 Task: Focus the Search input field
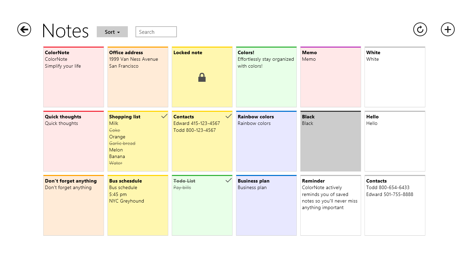(x=156, y=32)
